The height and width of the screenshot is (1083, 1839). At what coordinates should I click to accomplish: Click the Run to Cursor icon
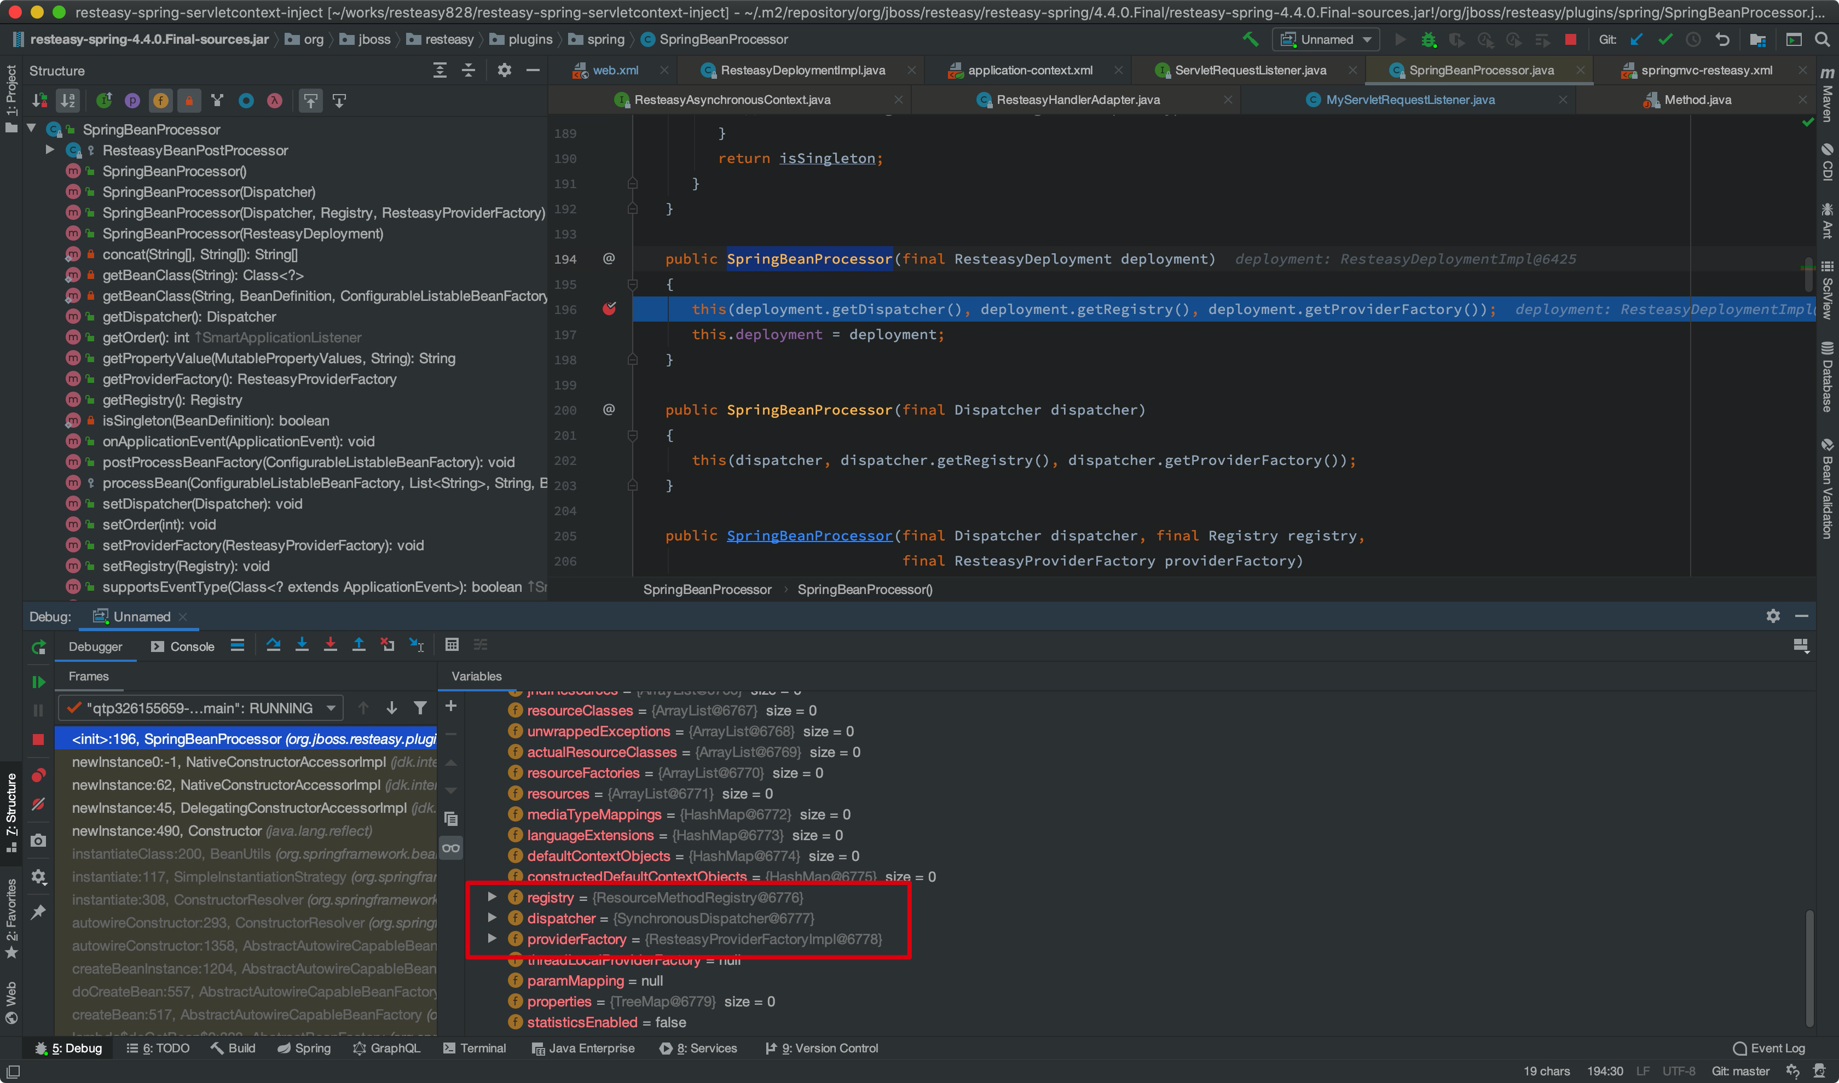coord(416,645)
